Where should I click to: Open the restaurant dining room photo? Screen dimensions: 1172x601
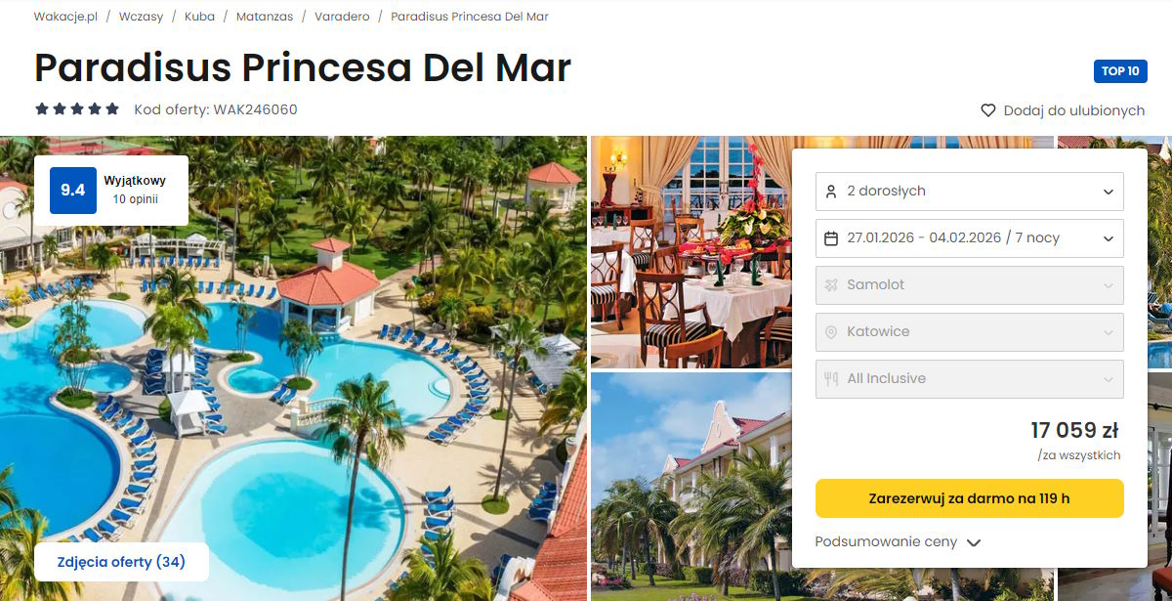tap(691, 252)
